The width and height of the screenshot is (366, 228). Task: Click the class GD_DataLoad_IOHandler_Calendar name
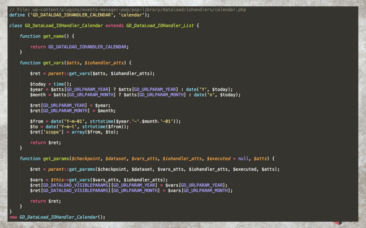click(64, 26)
